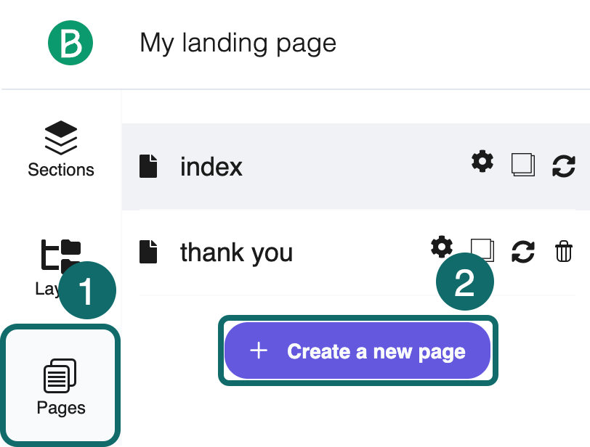Open settings for the index page

pyautogui.click(x=481, y=163)
